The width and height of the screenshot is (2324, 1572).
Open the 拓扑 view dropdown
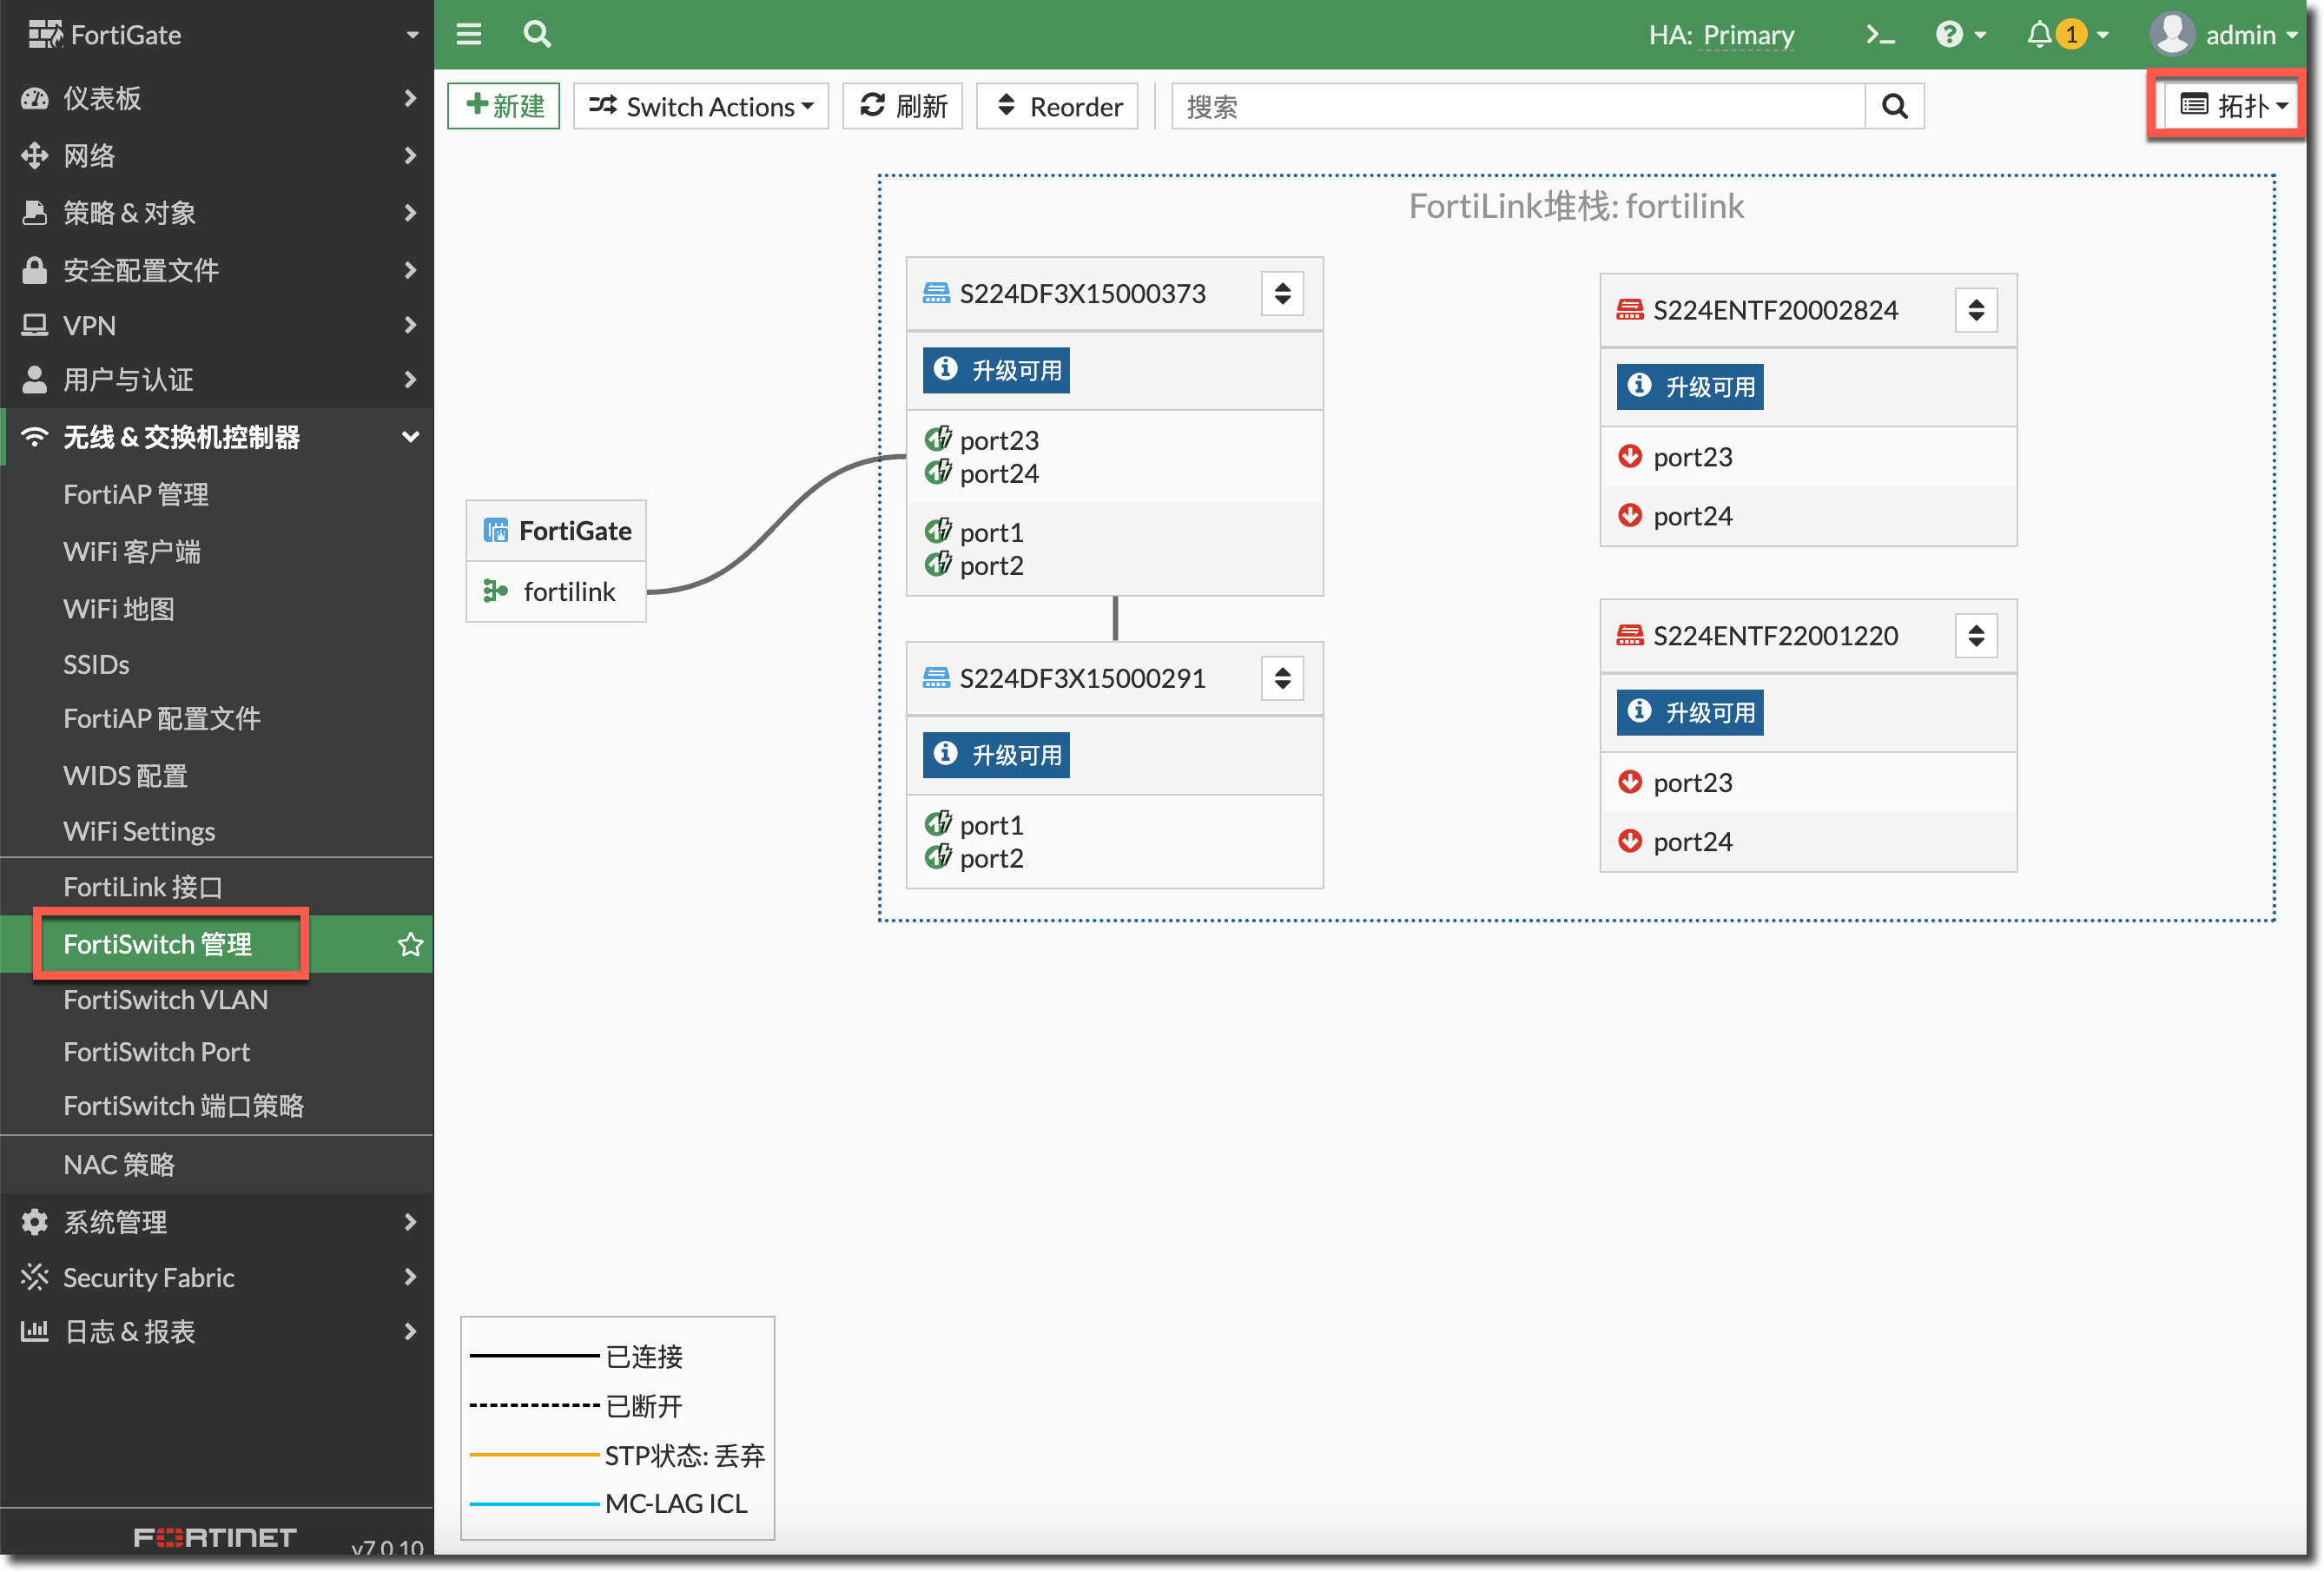pos(2231,105)
